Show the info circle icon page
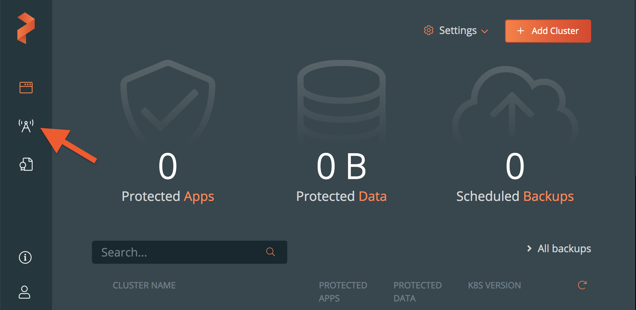 [x=25, y=258]
